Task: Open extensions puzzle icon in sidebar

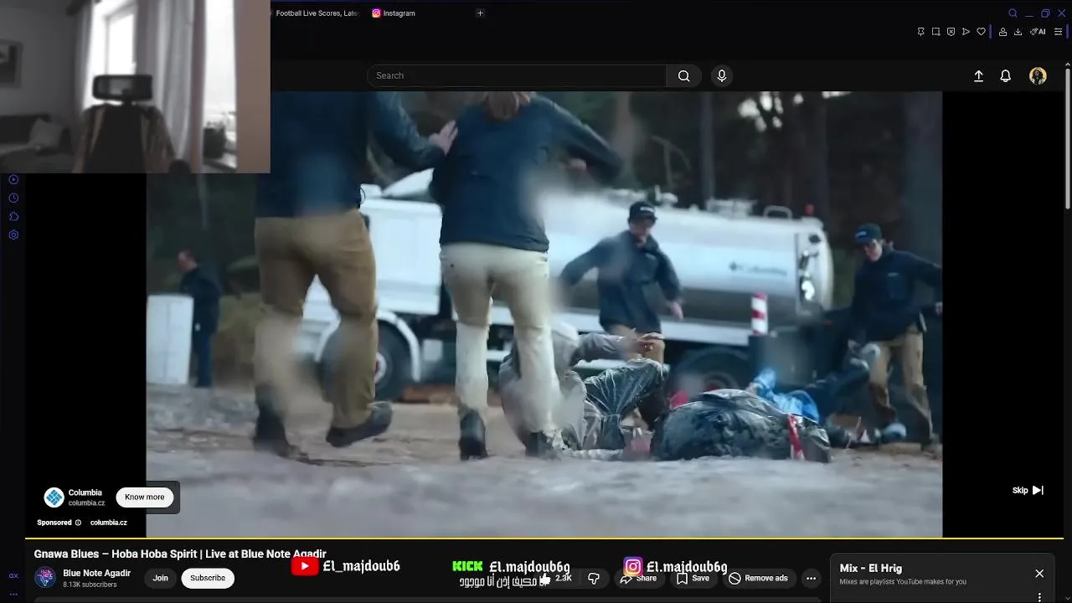Action: pos(13,216)
